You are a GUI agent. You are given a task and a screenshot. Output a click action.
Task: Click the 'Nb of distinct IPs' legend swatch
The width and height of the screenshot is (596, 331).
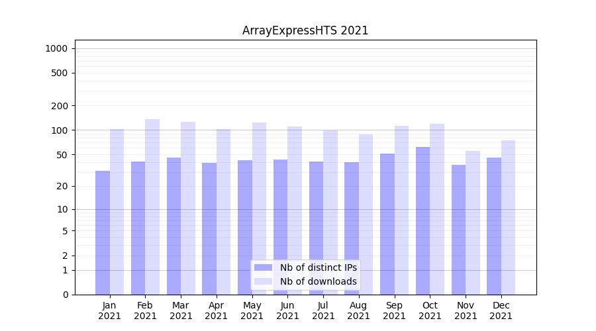point(263,267)
